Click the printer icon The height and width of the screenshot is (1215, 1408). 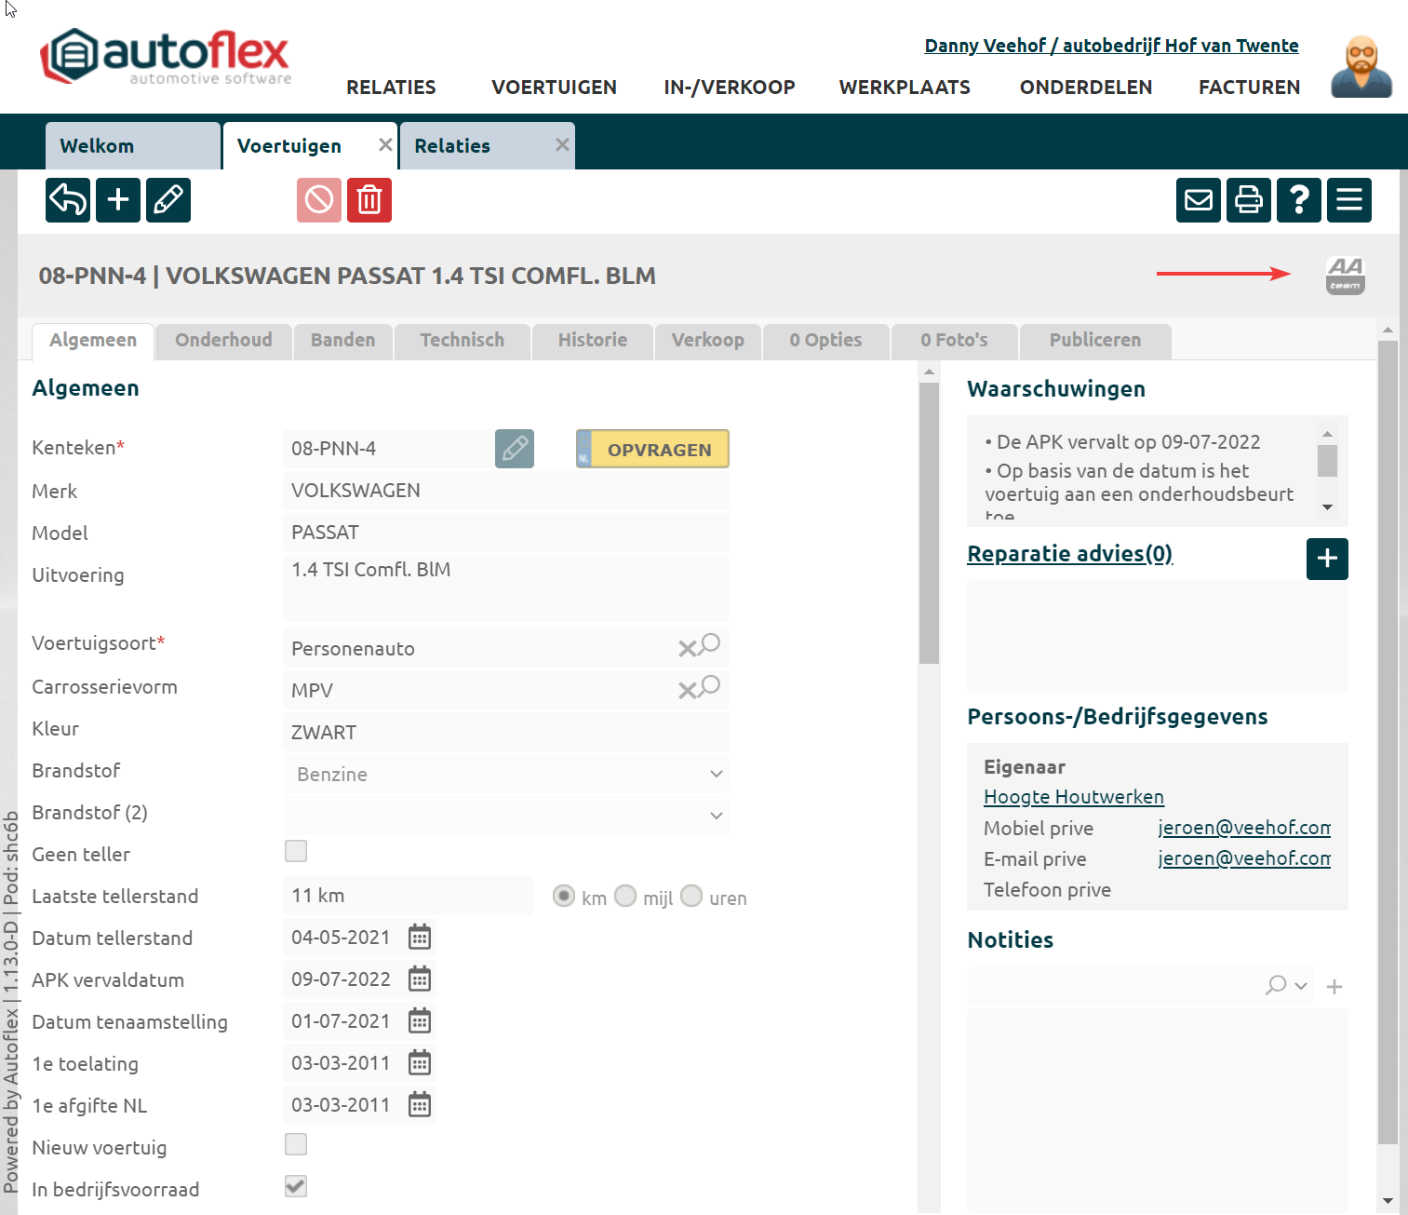pyautogui.click(x=1249, y=200)
